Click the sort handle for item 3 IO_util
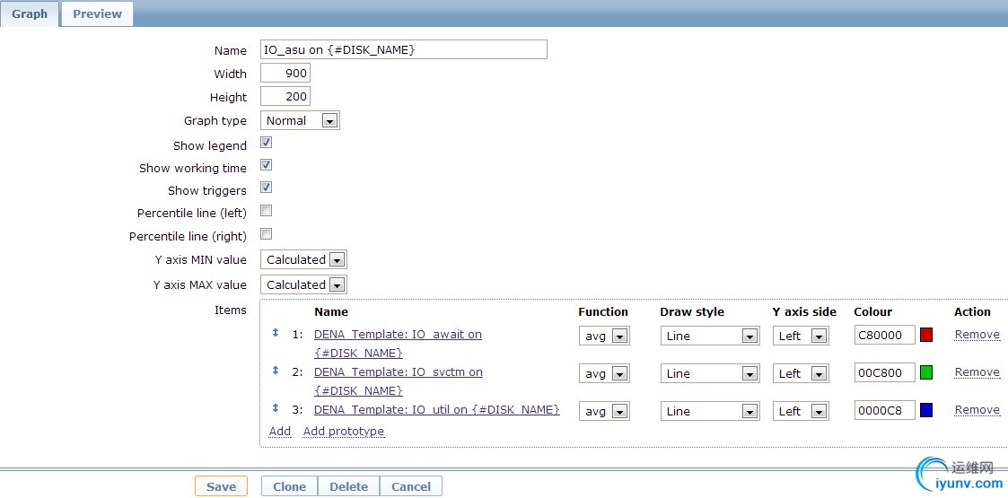This screenshot has width=1008, height=498. (276, 408)
